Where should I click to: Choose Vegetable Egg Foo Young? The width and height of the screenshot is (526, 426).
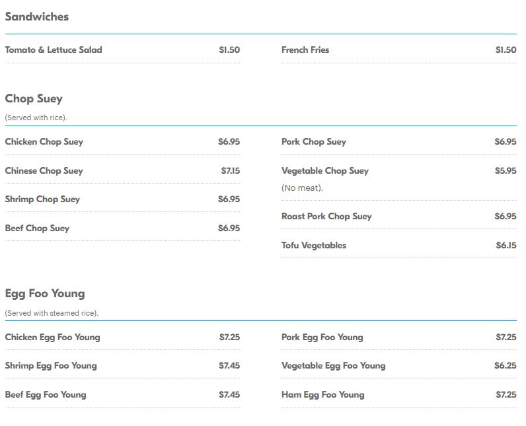point(334,366)
